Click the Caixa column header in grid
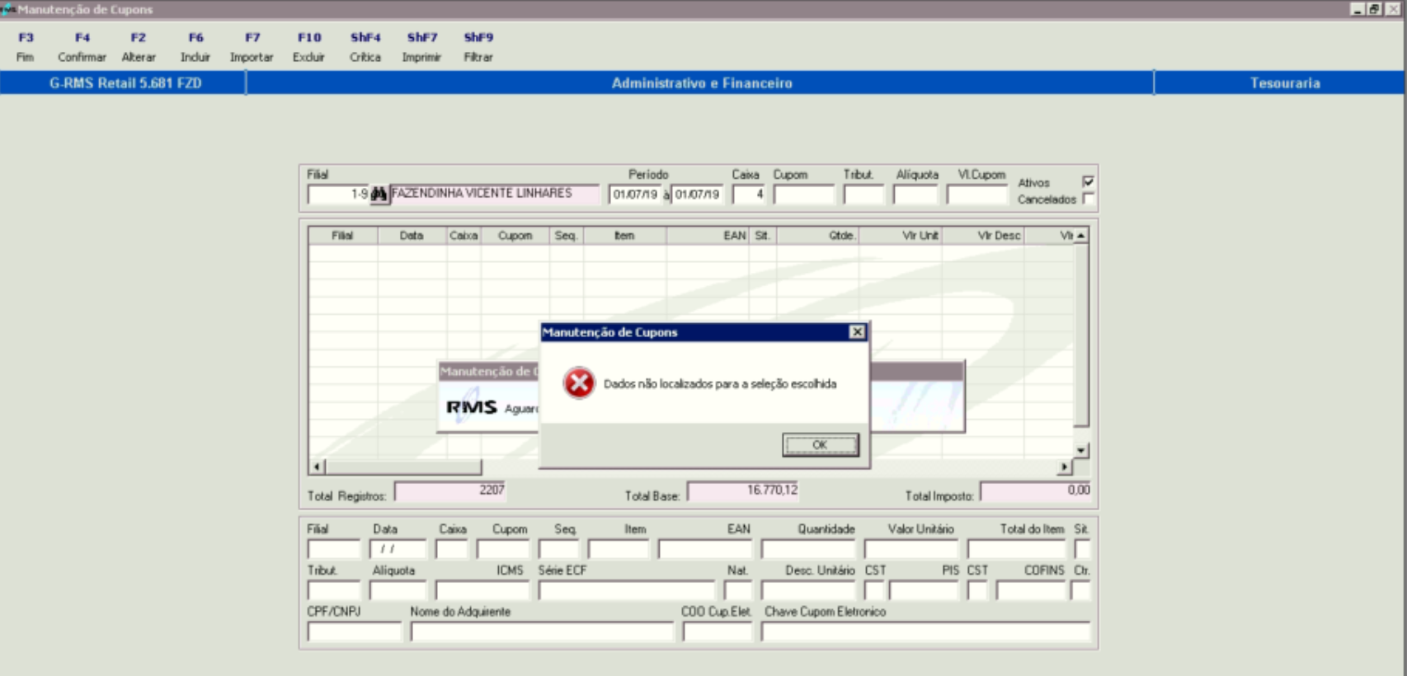 pos(464,236)
